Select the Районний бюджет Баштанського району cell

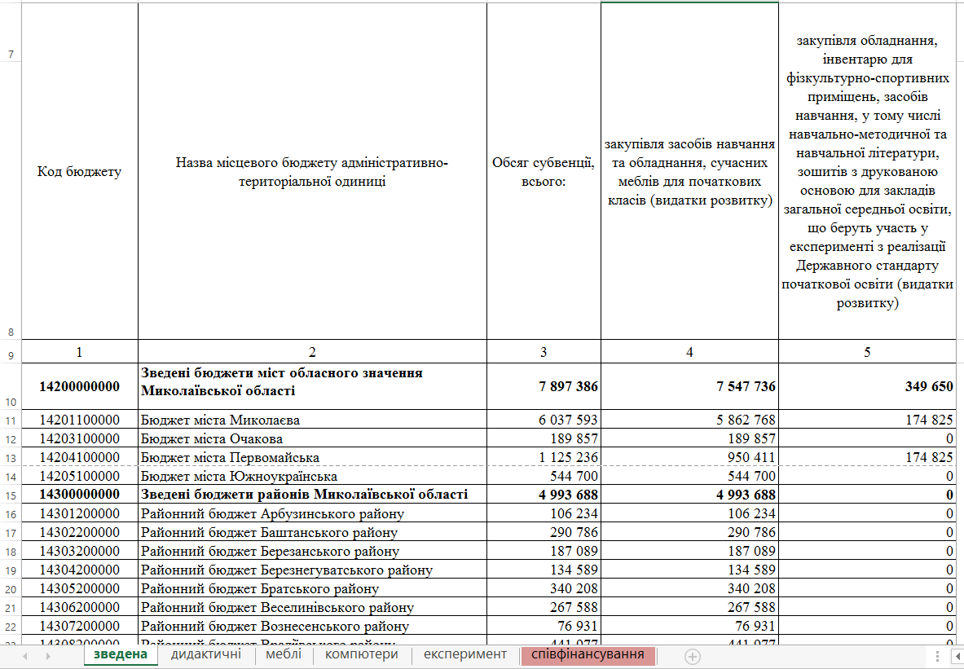[x=312, y=532]
